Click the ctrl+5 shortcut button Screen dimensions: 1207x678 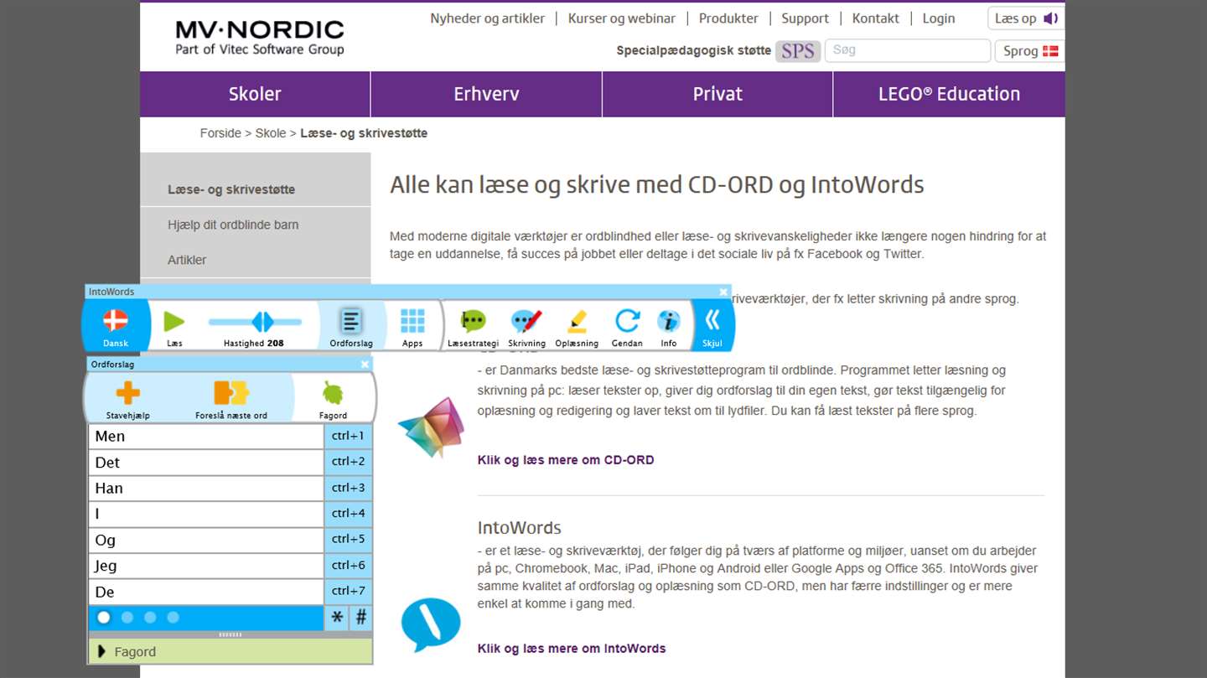point(348,540)
